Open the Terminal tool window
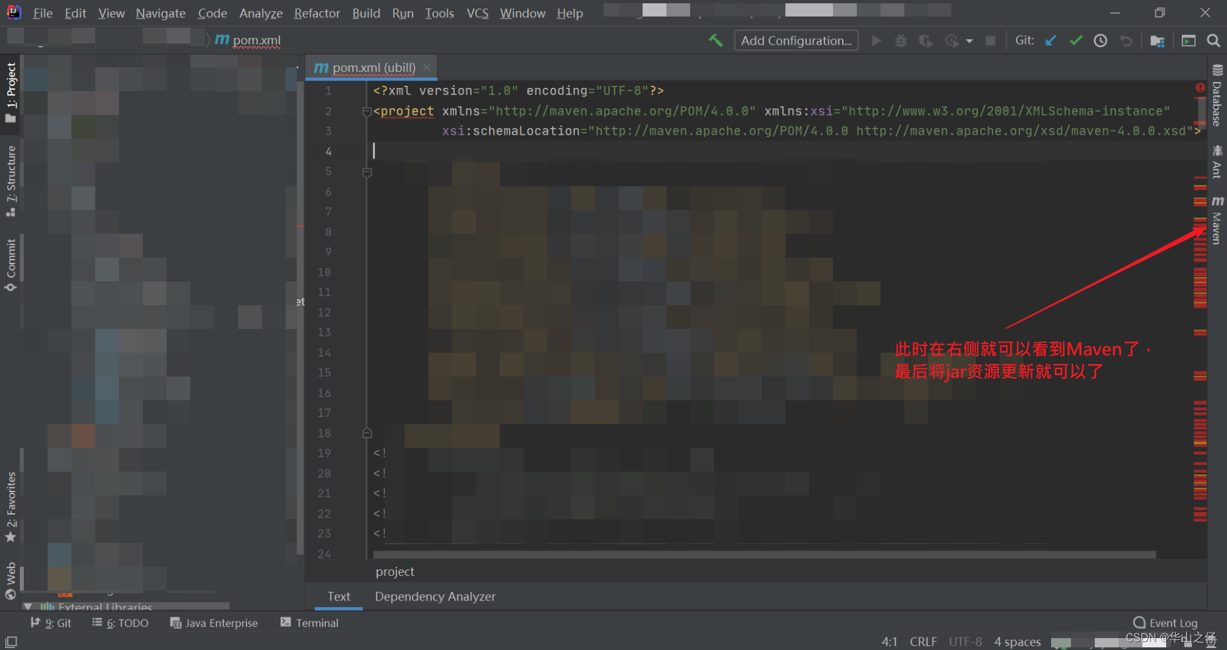 309,623
